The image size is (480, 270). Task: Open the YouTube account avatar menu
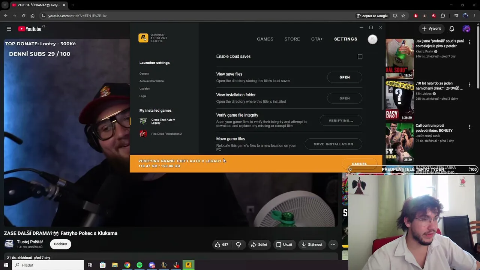pos(466,29)
